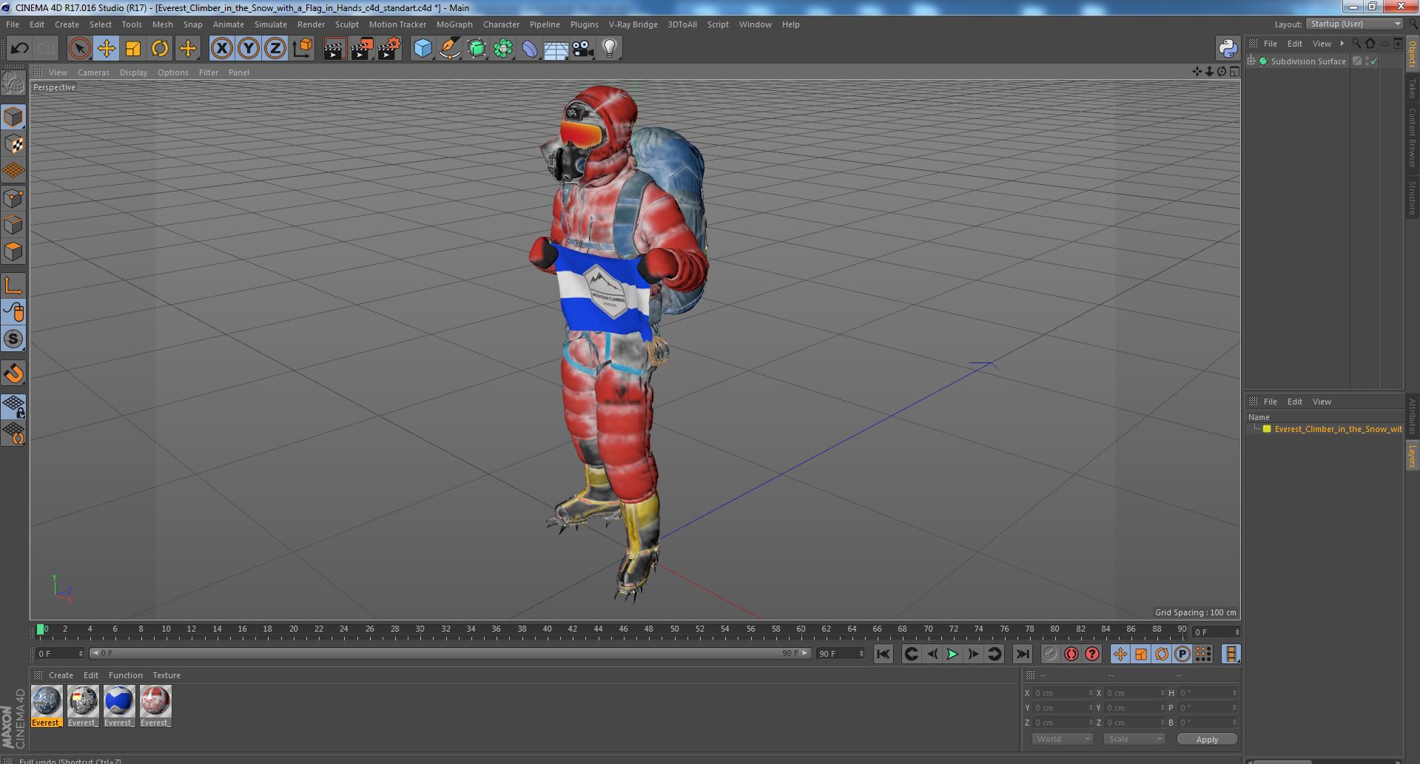
Task: Open Scale mode dropdown
Action: coord(1133,739)
